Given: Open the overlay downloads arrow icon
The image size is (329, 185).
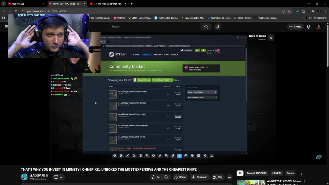Looking at the screenshot, I should (x=153, y=156).
